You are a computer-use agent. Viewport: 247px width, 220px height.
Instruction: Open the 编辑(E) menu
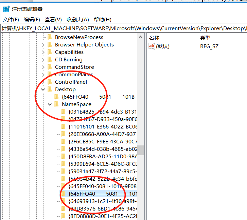pos(32,20)
